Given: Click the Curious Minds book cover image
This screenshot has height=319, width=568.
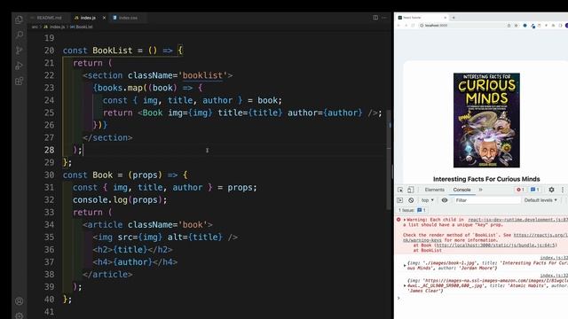Looking at the screenshot, I should click(486, 121).
